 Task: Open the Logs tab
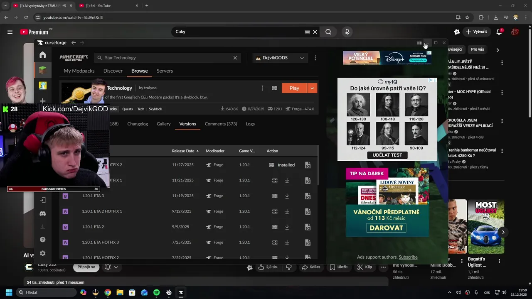coord(250,124)
